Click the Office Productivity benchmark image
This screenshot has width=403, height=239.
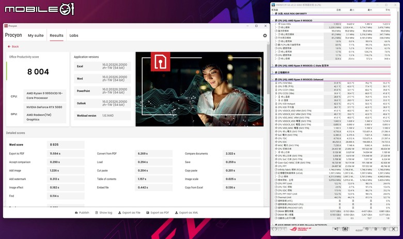(x=199, y=89)
